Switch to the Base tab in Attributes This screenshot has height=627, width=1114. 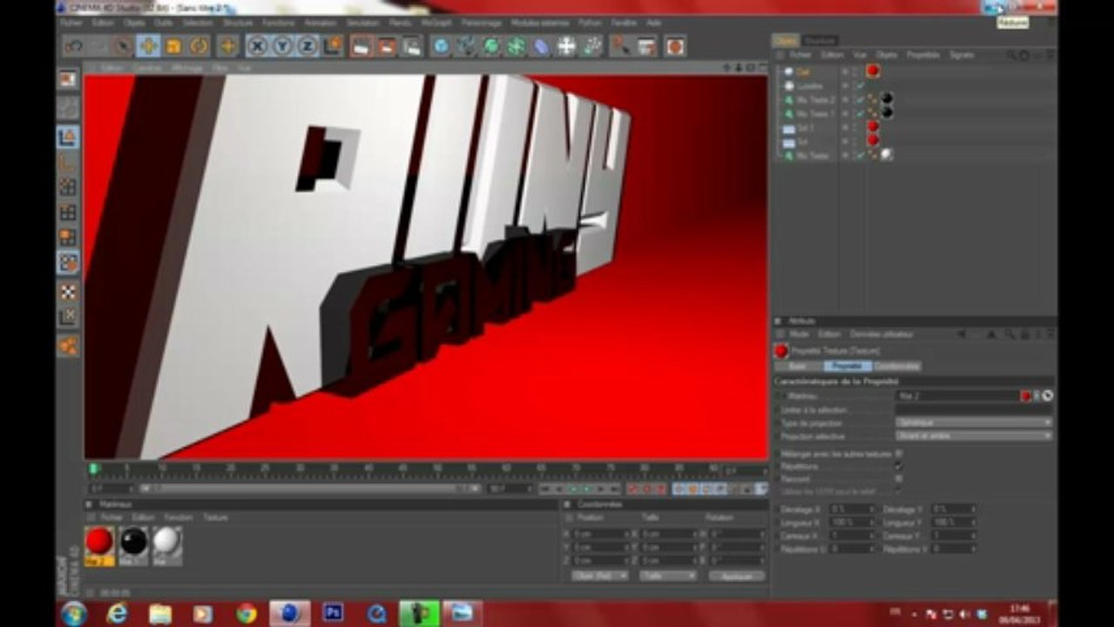pos(798,367)
